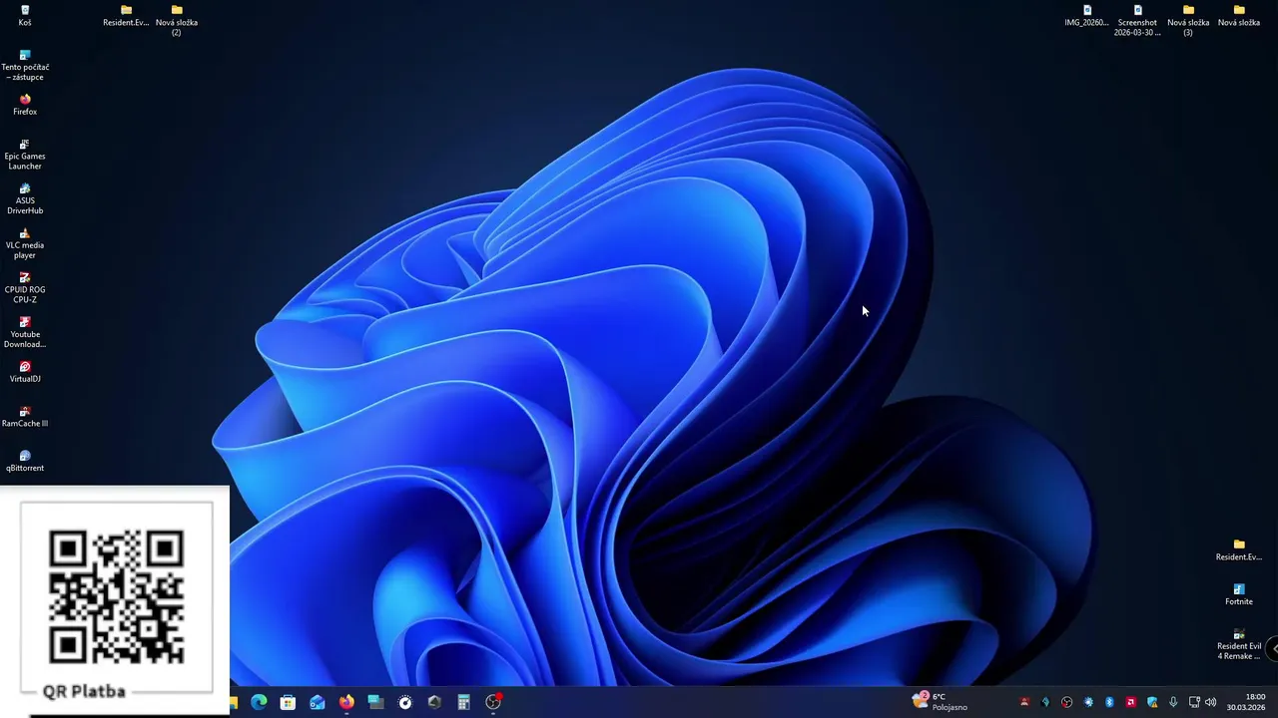Launch VLC media player shortcut
This screenshot has height=718, width=1278.
tap(25, 243)
